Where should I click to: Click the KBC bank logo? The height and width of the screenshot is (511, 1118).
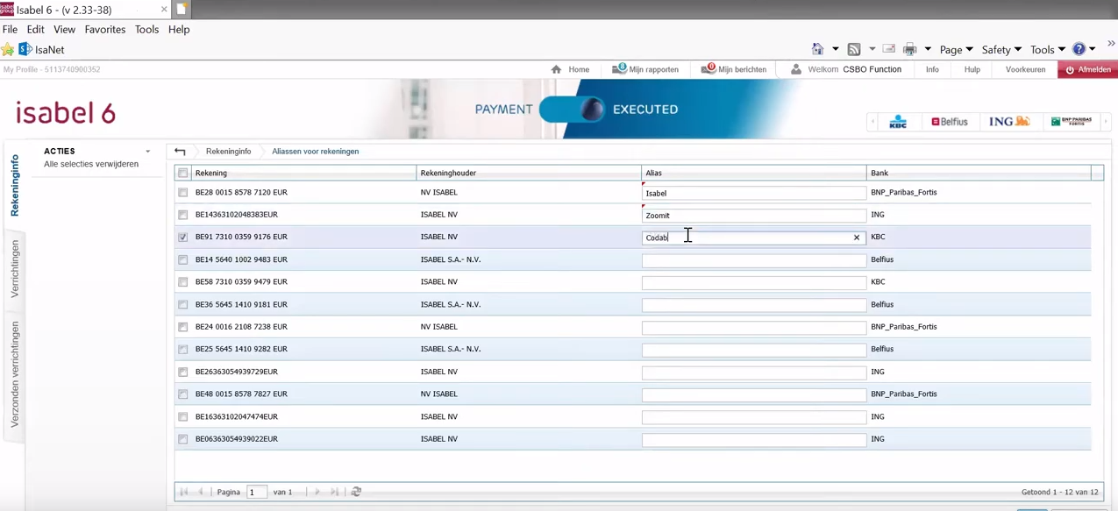[x=896, y=122]
